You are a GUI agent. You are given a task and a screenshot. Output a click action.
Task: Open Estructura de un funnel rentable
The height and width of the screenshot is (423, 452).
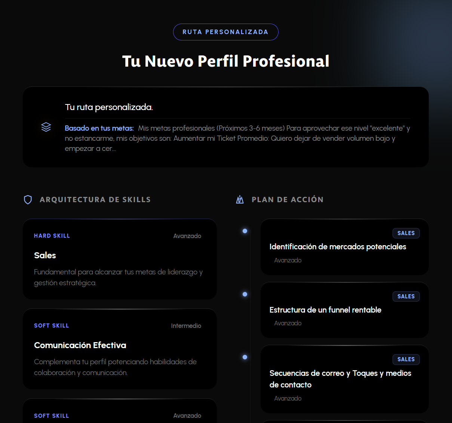tap(344, 310)
